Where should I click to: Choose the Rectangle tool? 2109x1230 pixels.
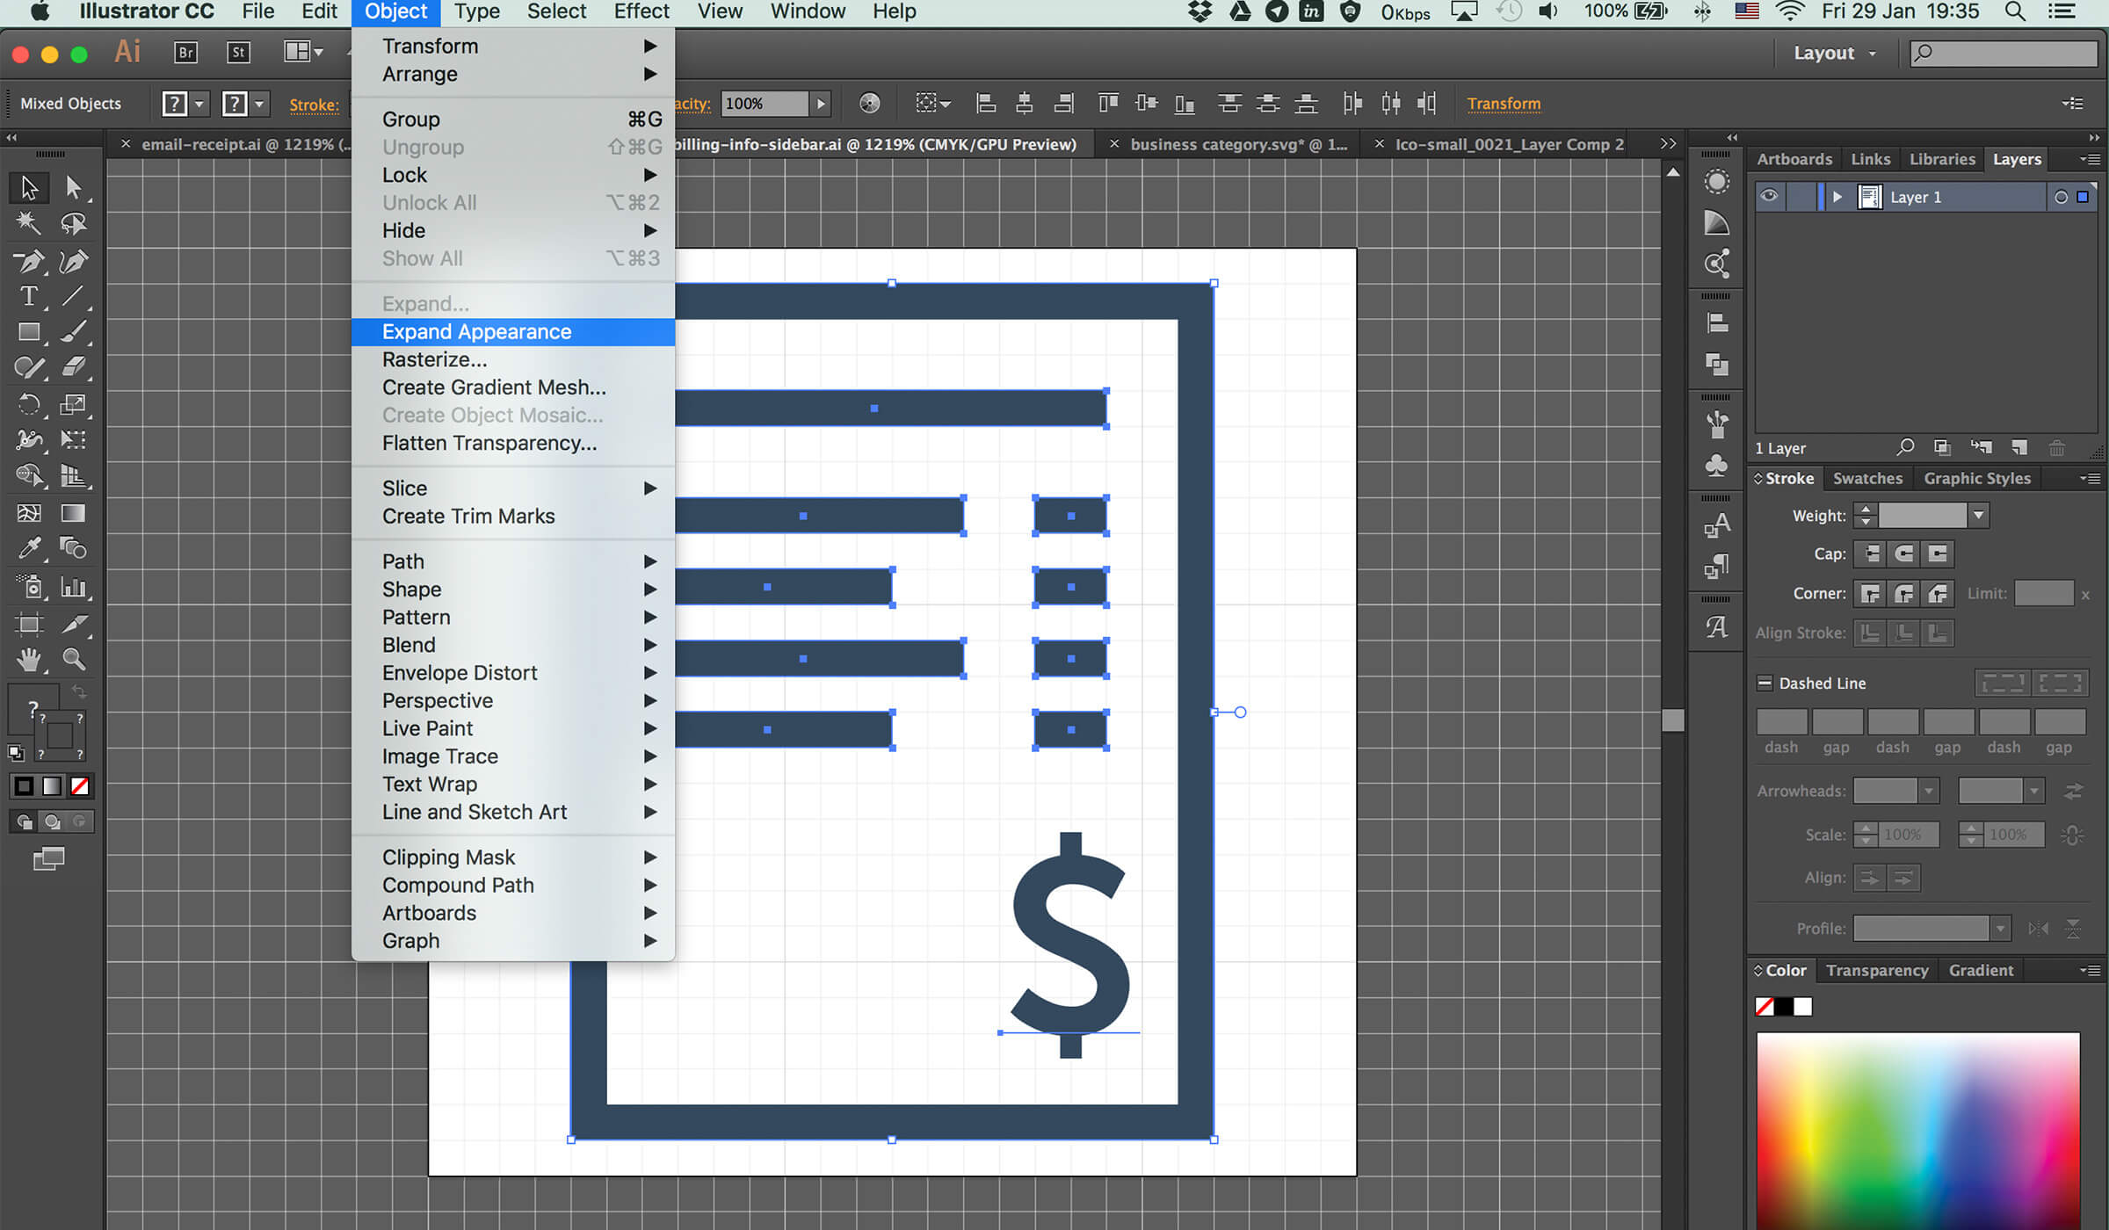pyautogui.click(x=29, y=332)
